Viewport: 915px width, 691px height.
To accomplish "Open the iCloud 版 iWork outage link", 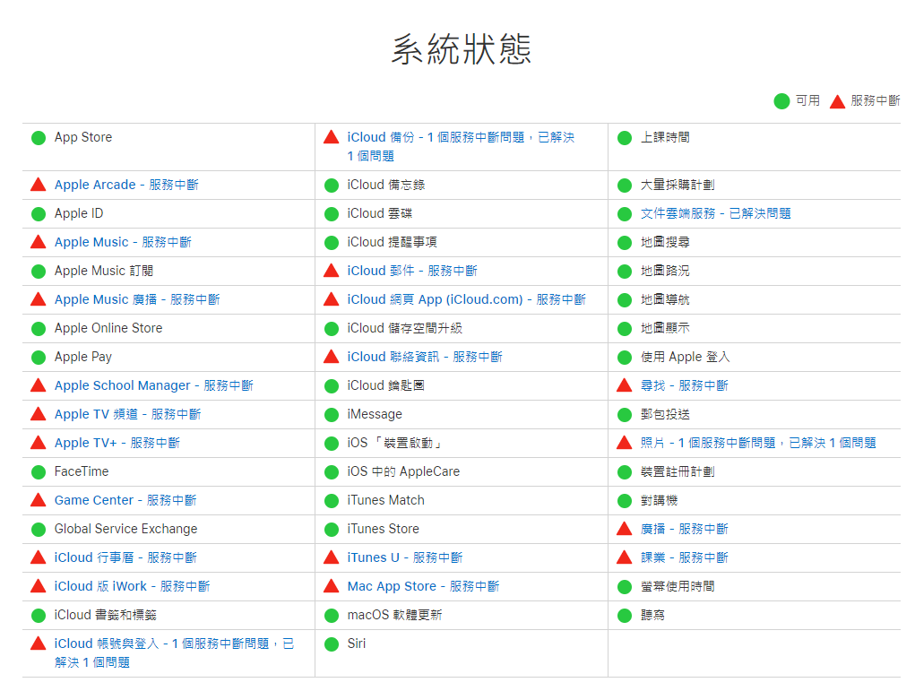I will [133, 586].
